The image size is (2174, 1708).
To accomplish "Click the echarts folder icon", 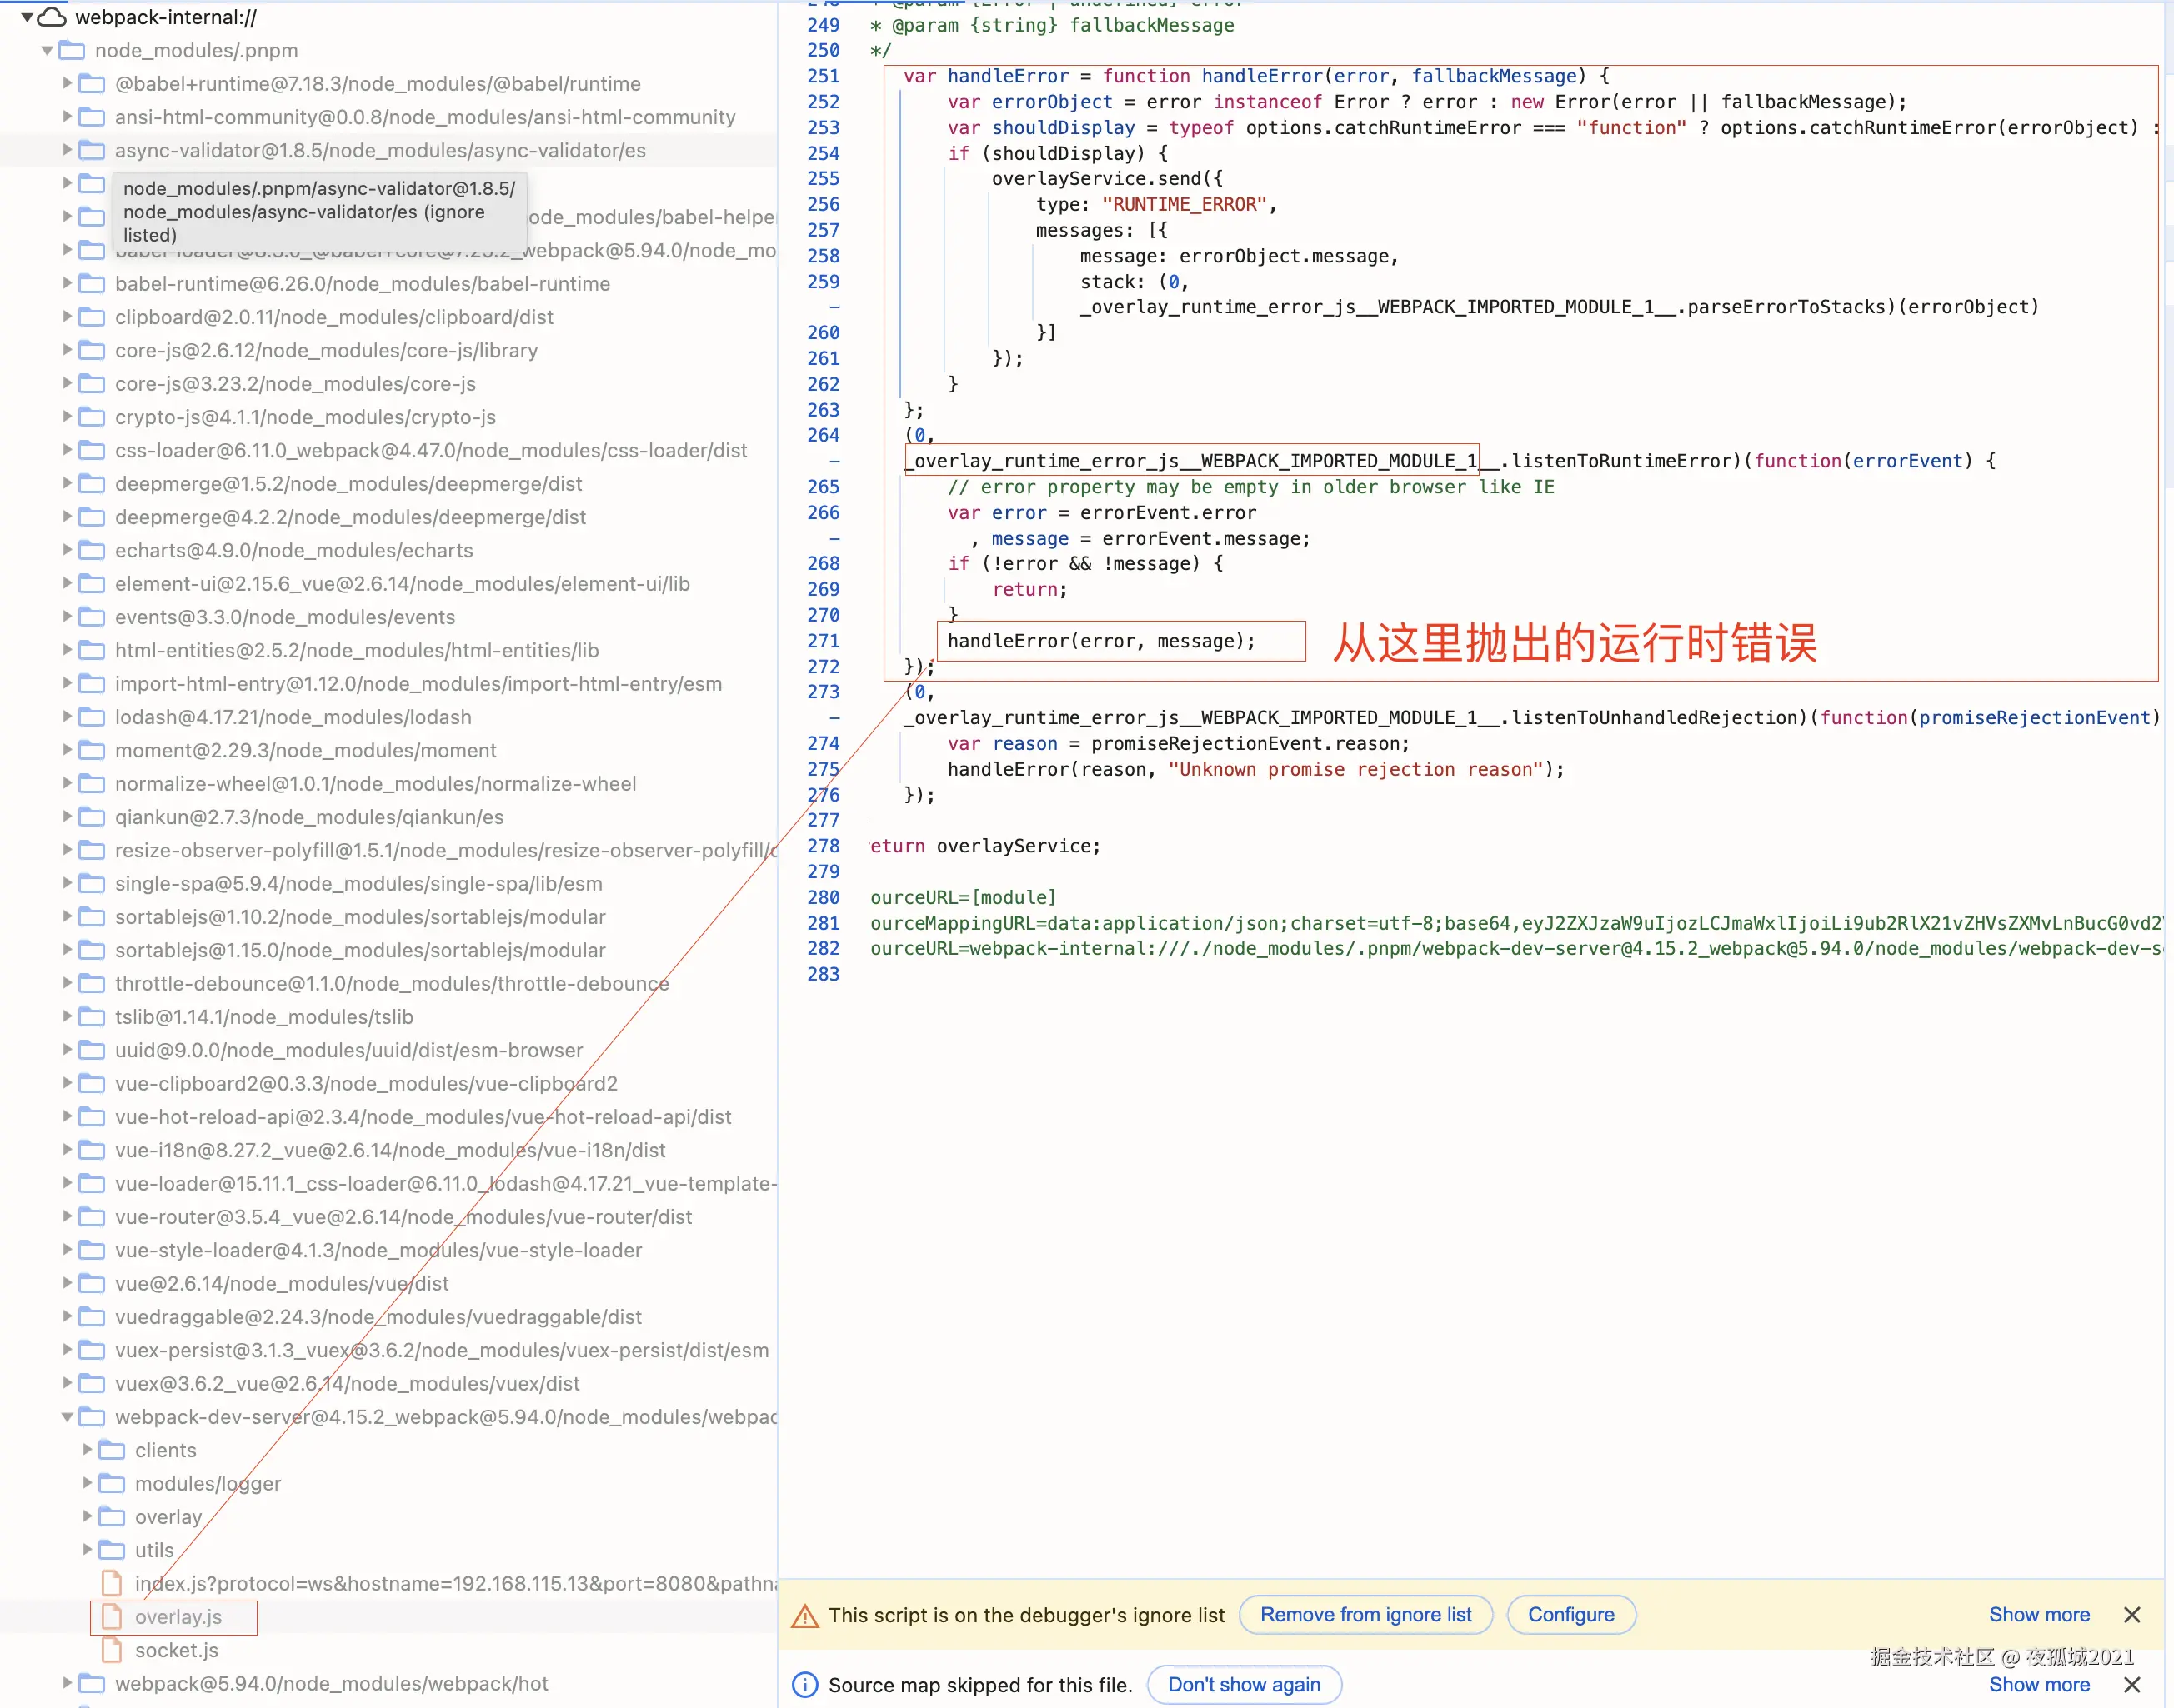I will tap(92, 550).
